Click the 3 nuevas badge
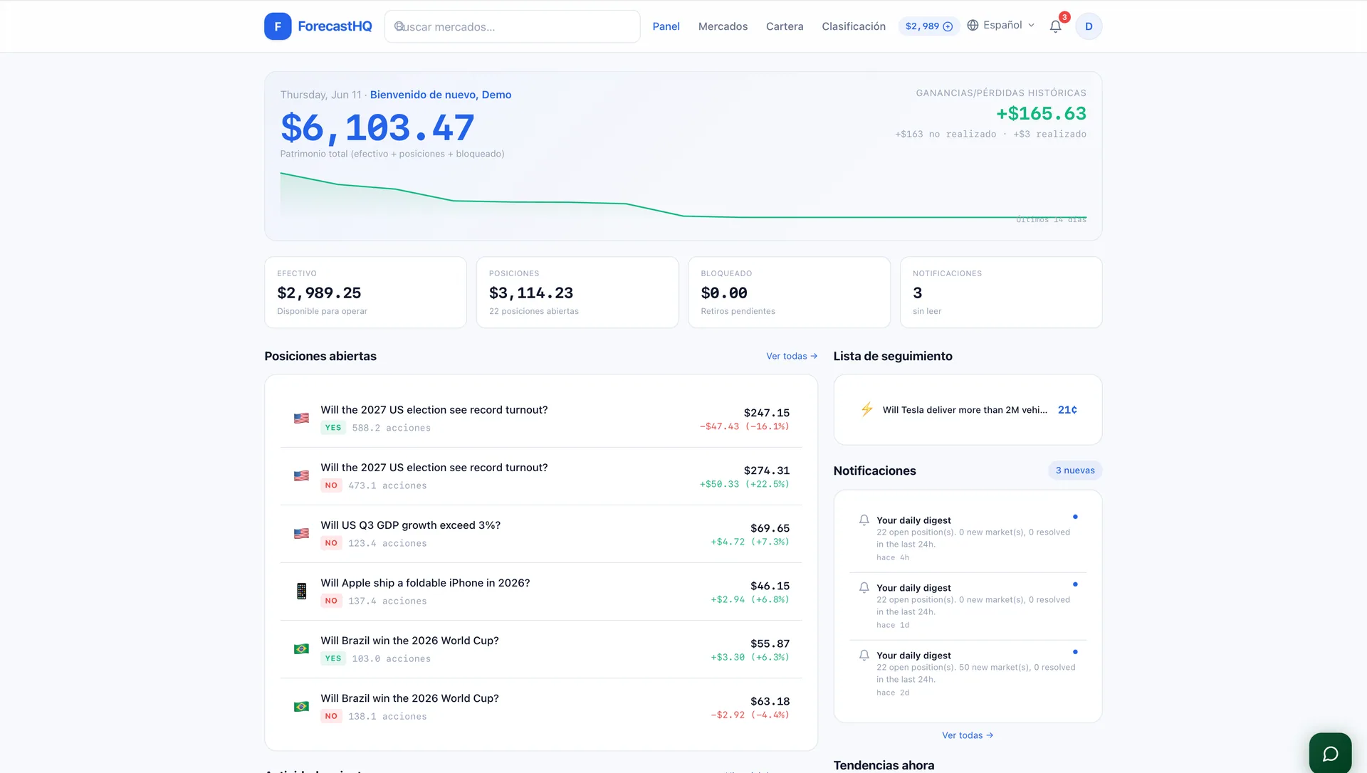Viewport: 1367px width, 773px height. tap(1075, 470)
